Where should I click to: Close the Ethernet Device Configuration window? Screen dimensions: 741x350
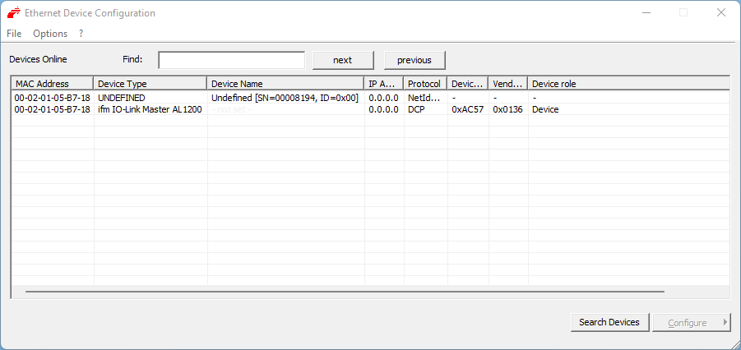pos(720,13)
